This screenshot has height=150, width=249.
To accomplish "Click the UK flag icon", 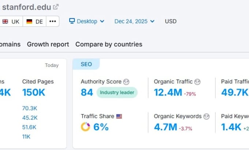I will (x=5, y=22).
